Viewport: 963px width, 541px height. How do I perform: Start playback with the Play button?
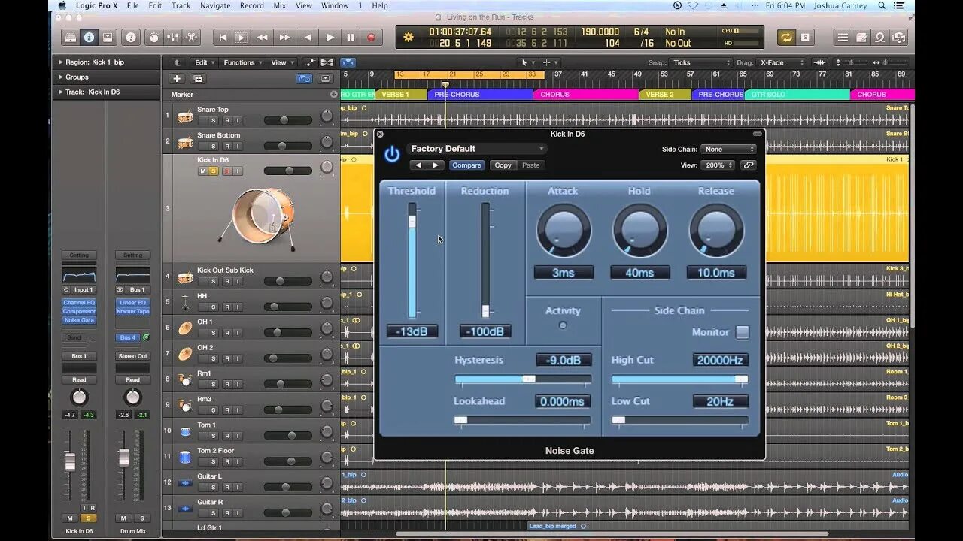tap(330, 37)
